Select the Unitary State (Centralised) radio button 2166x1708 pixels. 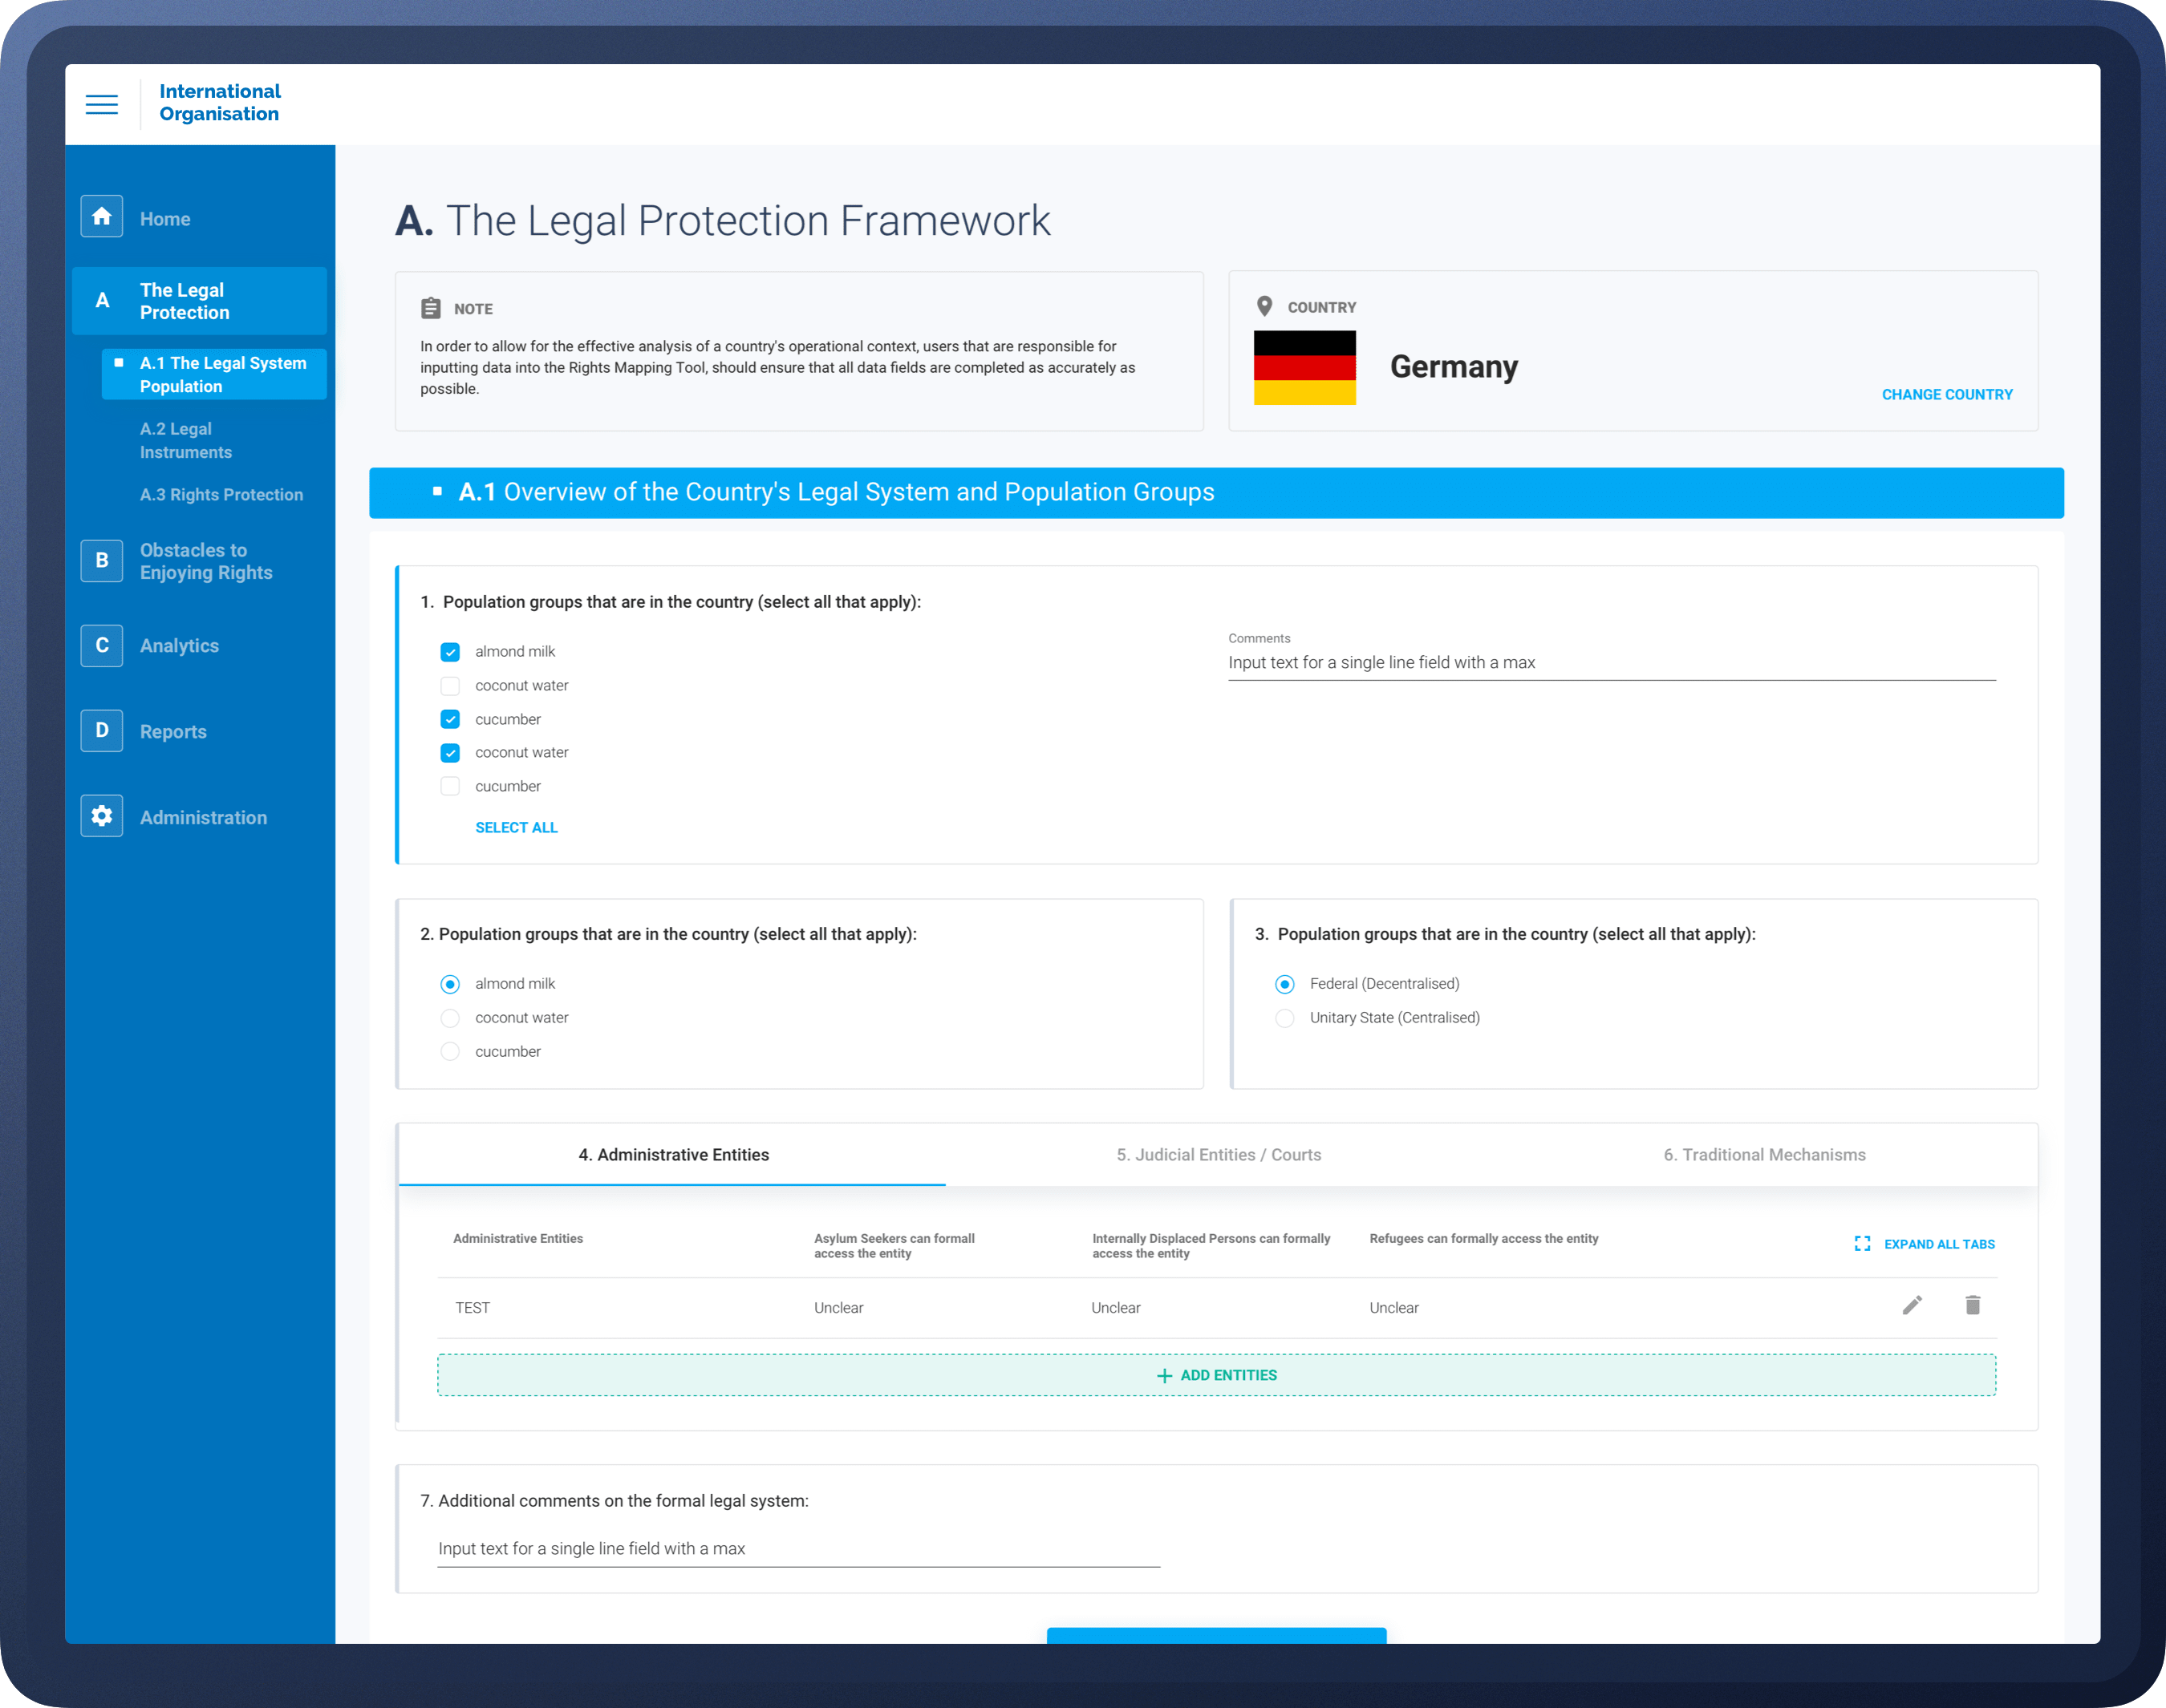(x=1284, y=1018)
